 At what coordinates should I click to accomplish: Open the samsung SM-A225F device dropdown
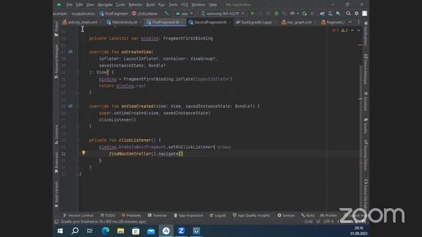pyautogui.click(x=223, y=13)
